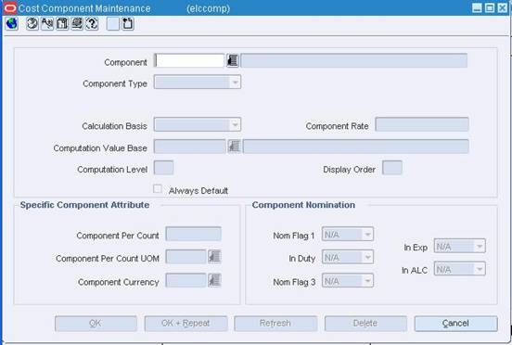512x345 pixels.
Task: Focus the Component code input field
Action: pyautogui.click(x=189, y=60)
